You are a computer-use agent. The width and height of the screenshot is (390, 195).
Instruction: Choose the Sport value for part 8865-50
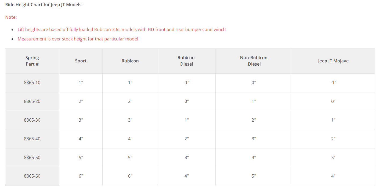pyautogui.click(x=81, y=158)
